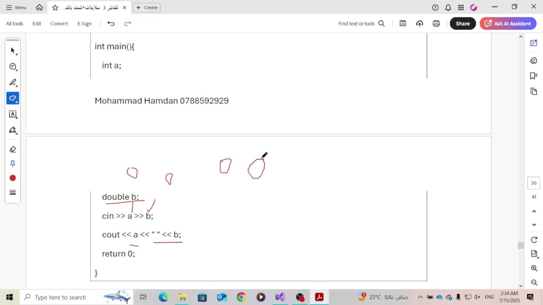Go to the previous page arrow

534,211
